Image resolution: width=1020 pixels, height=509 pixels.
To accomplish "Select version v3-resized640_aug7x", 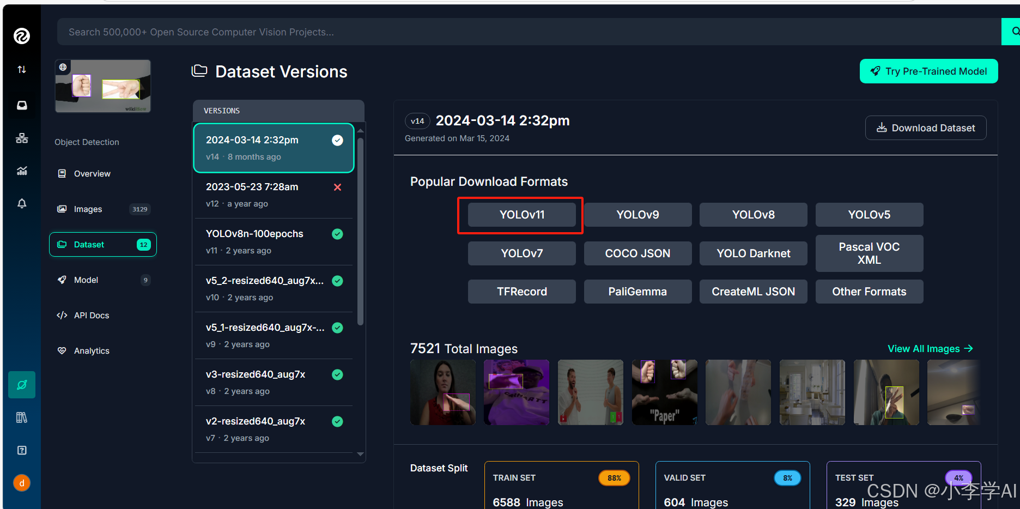I will pos(274,383).
